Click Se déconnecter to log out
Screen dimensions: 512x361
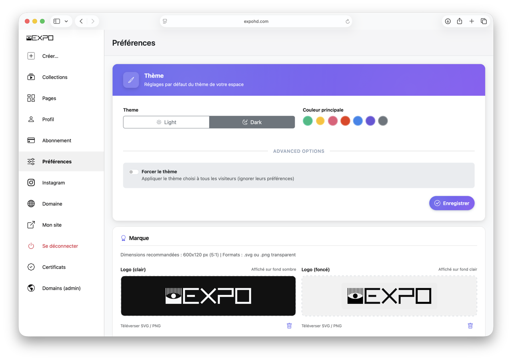pyautogui.click(x=60, y=246)
